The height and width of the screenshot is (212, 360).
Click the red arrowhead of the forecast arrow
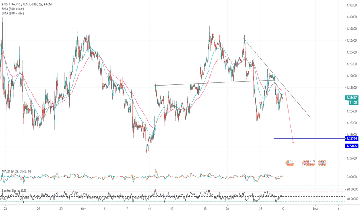click(x=293, y=143)
